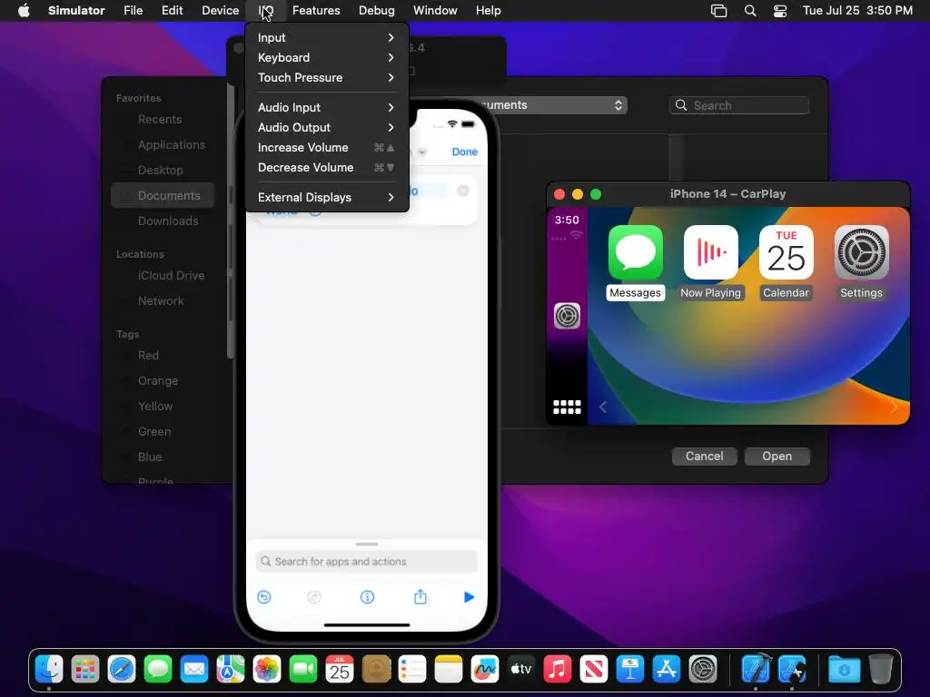Viewport: 930px width, 697px height.
Task: Select Desktop in file dialog sidebar
Action: pos(163,170)
